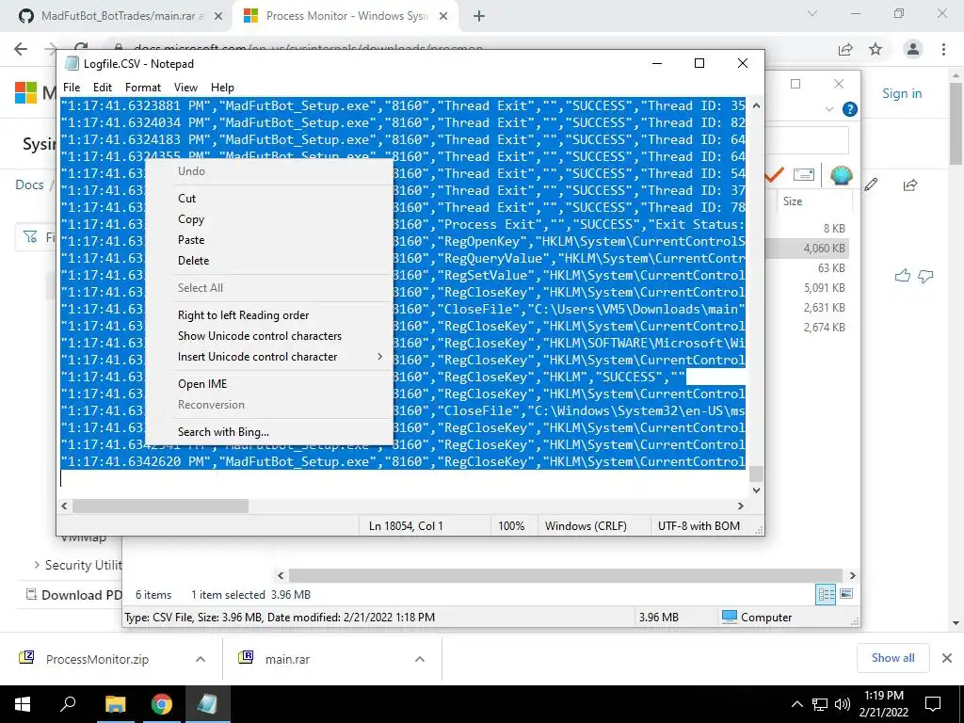964x723 pixels.
Task: Select the 4,060 KB file row
Action: click(807, 249)
